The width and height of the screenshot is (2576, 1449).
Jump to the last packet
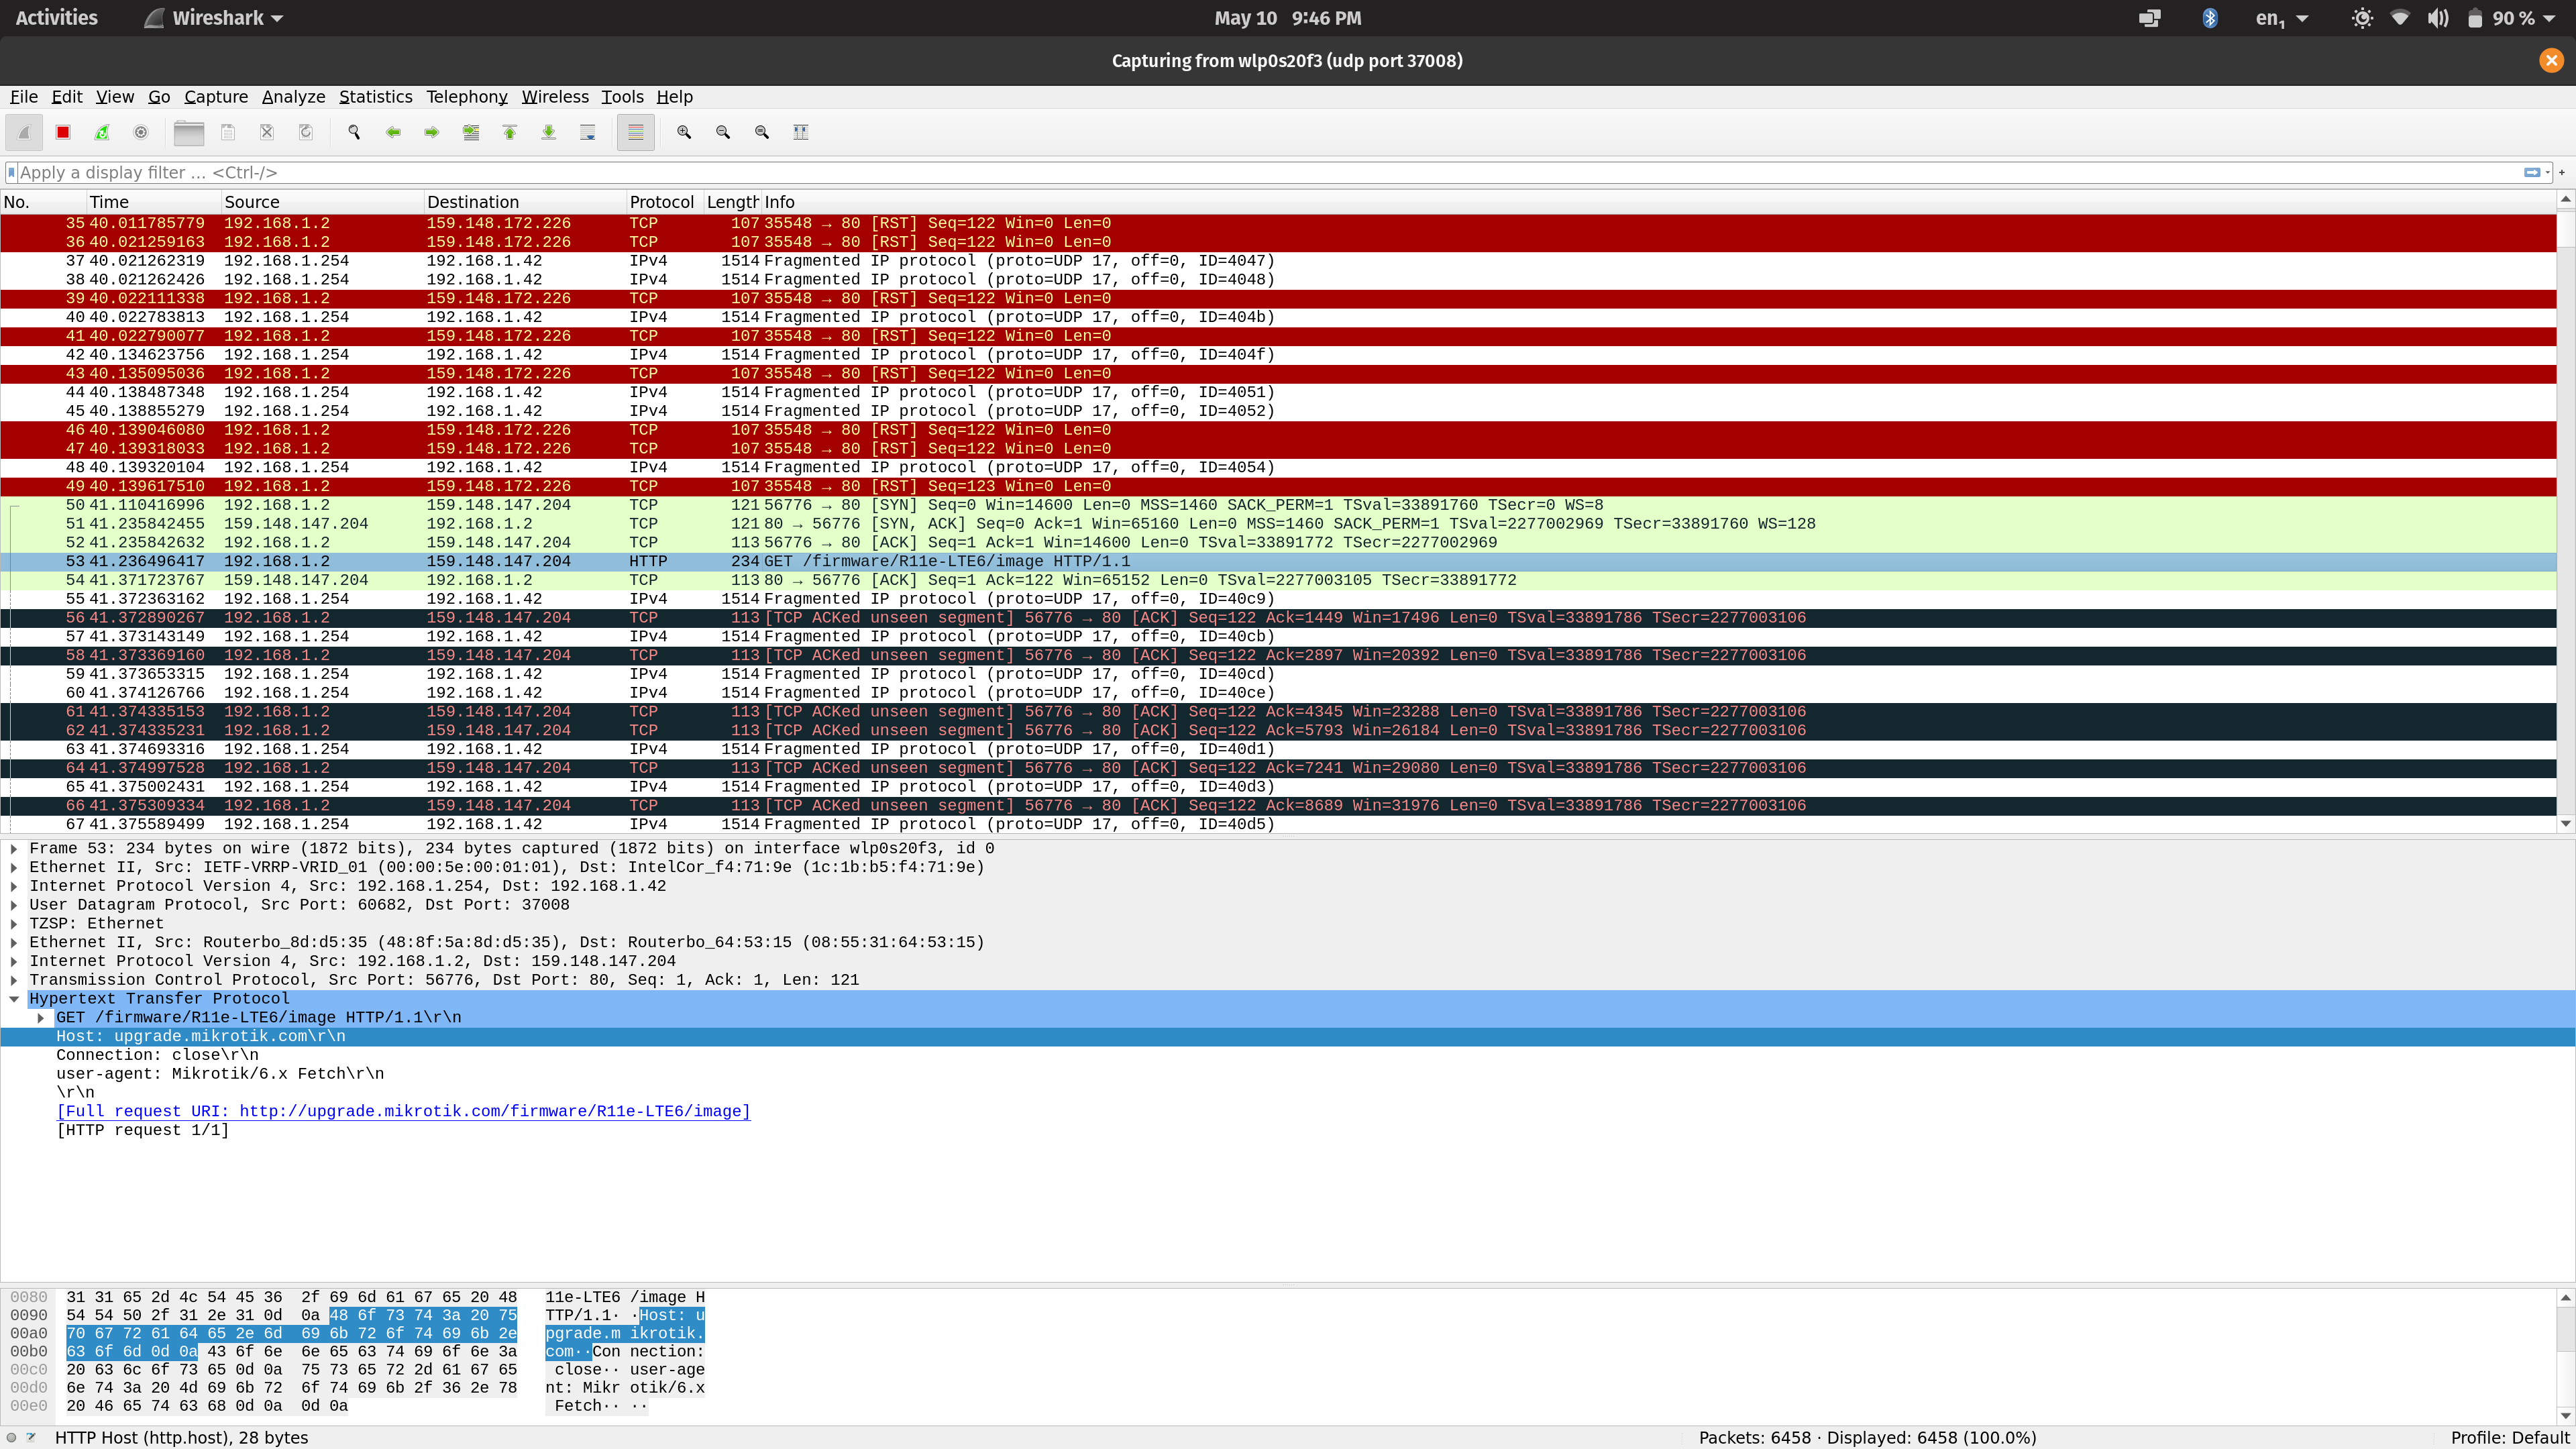tap(549, 132)
